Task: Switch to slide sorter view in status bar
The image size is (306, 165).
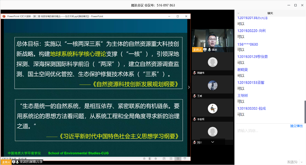Action: [170, 159]
